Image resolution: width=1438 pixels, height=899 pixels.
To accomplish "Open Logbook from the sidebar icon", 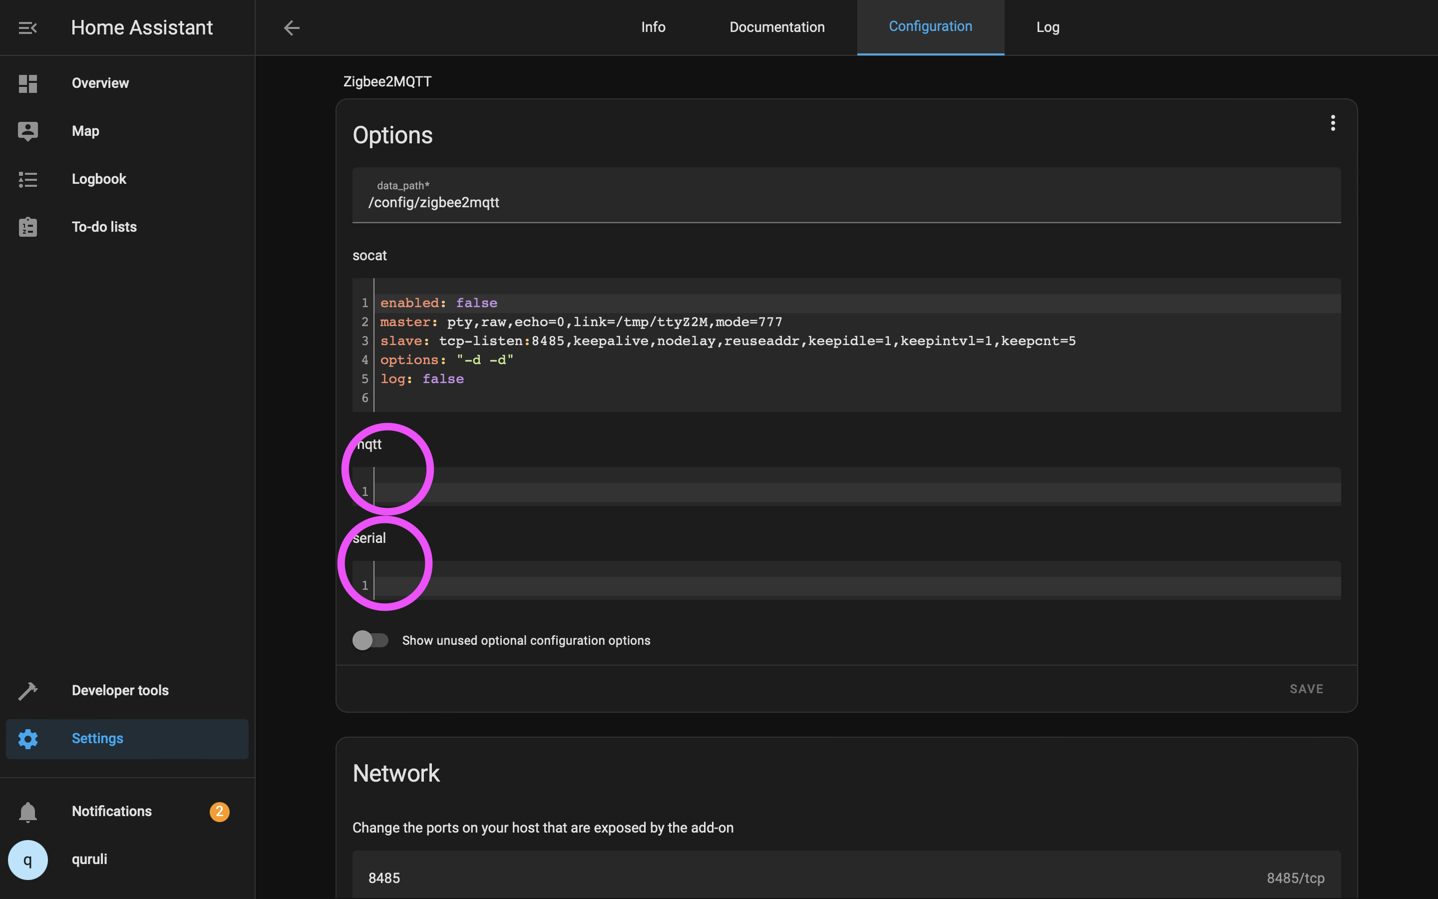I will tap(27, 179).
